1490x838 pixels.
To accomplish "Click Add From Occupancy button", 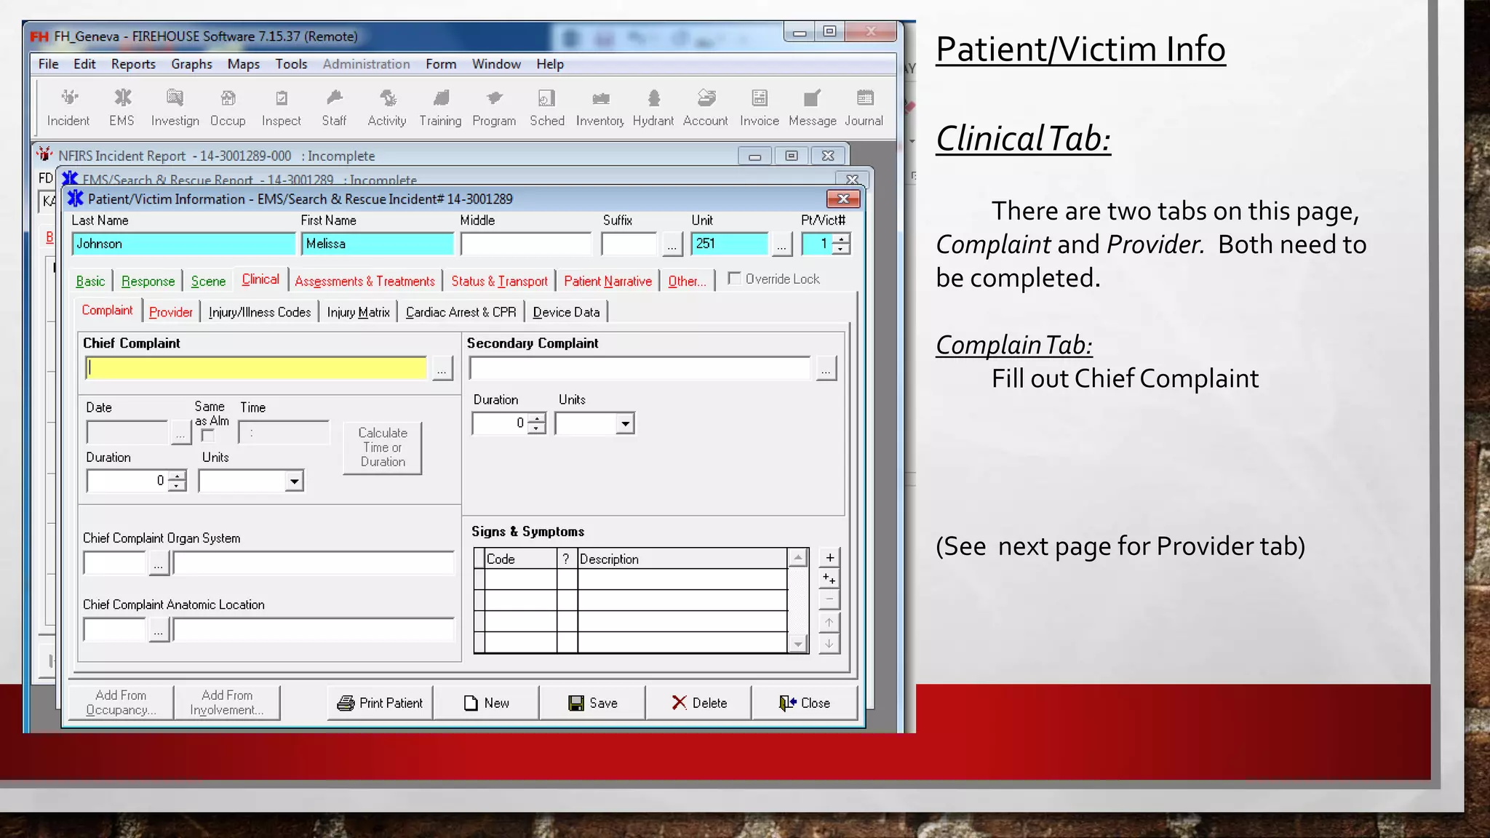I will 121,703.
